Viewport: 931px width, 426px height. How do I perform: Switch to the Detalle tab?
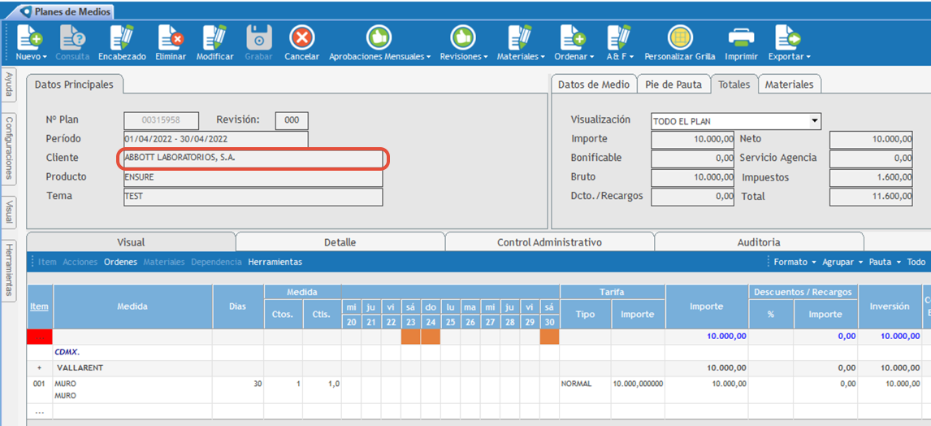[340, 242]
